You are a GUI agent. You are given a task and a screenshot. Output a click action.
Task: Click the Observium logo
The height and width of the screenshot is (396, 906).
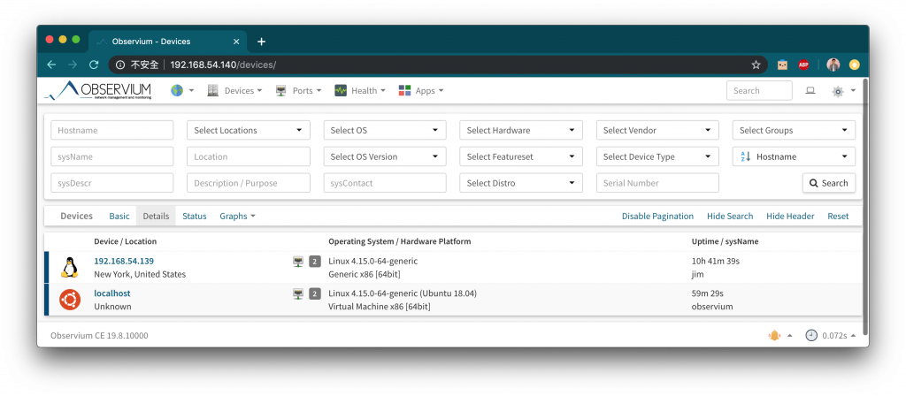[x=98, y=91]
